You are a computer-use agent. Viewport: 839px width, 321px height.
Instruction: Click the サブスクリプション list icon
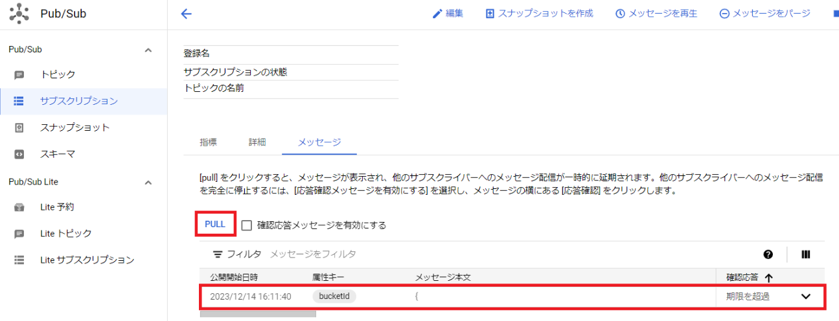coord(19,101)
